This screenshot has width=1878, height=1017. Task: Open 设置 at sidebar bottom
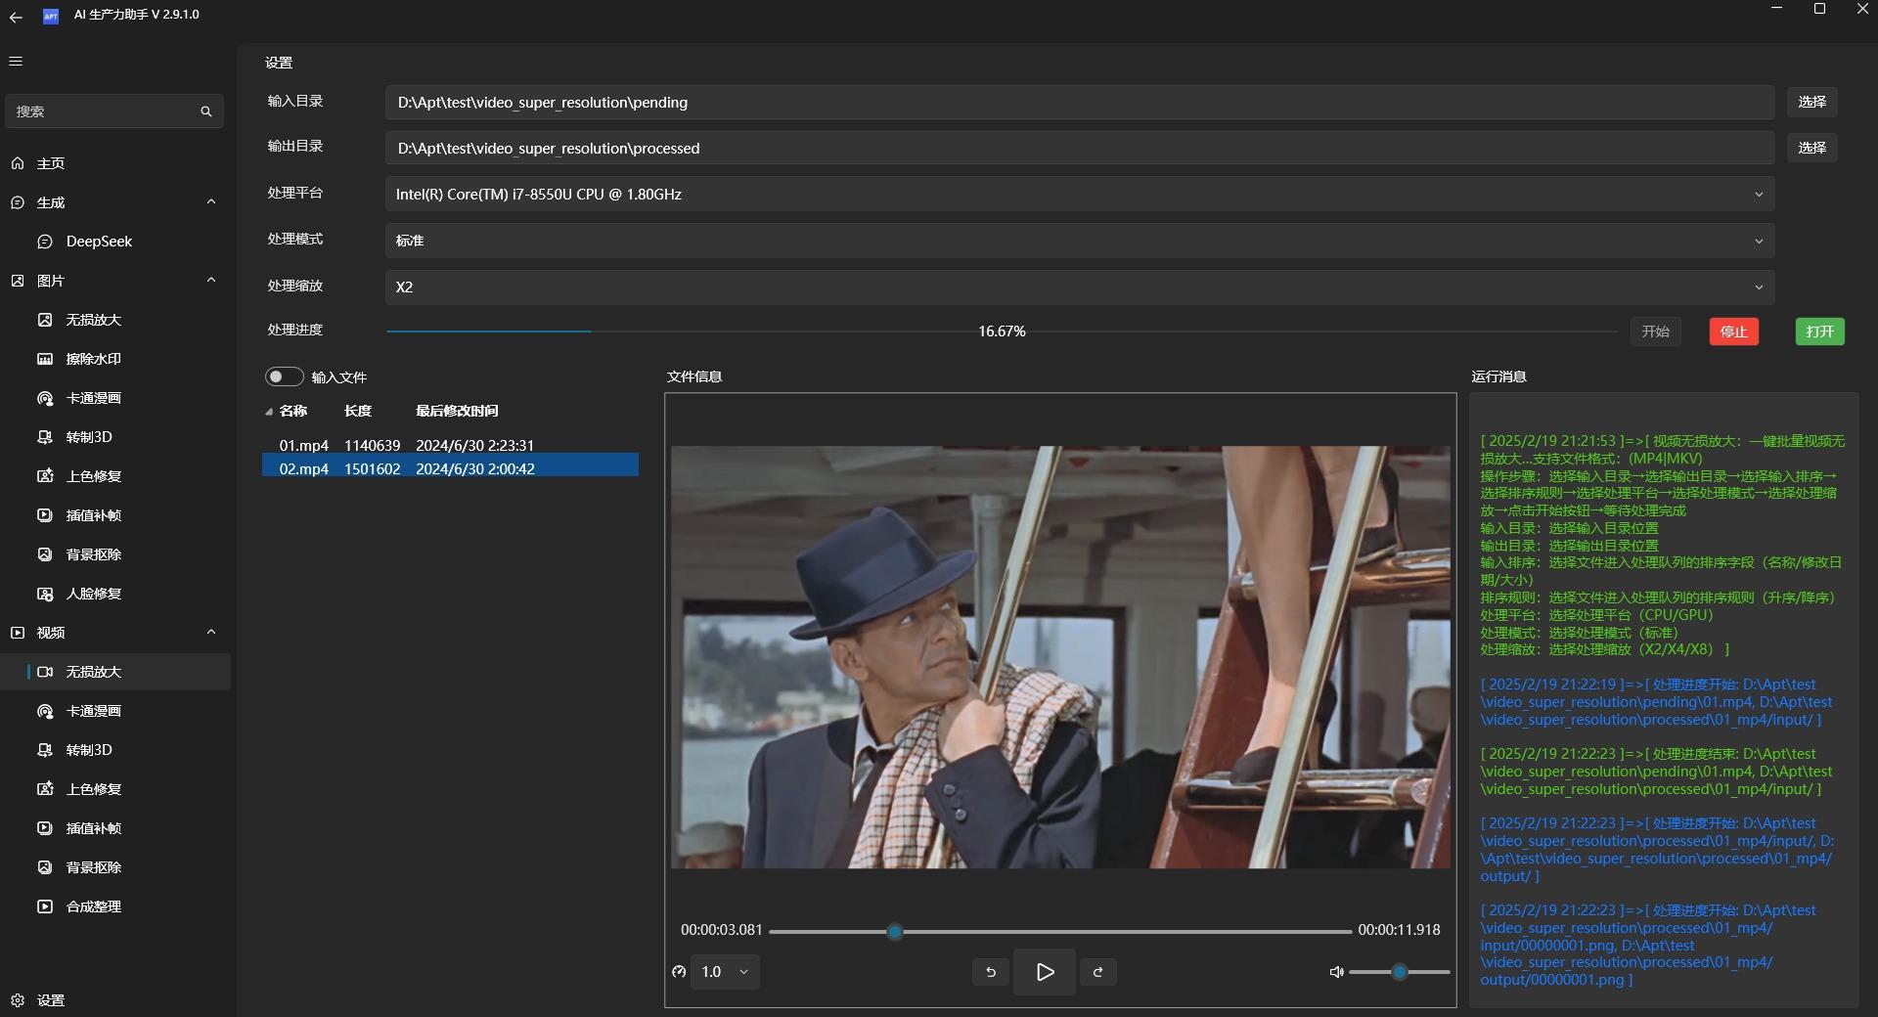coord(115,1000)
